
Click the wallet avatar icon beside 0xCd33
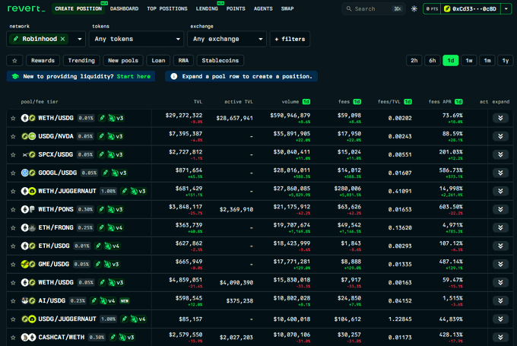point(447,9)
